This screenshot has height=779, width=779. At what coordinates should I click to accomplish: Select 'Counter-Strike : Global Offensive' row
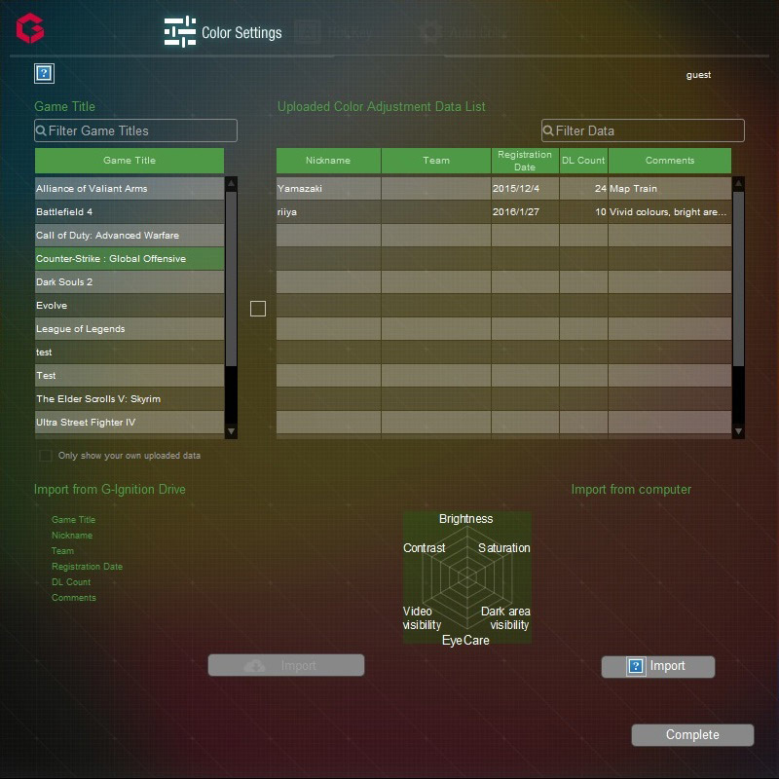tap(130, 258)
